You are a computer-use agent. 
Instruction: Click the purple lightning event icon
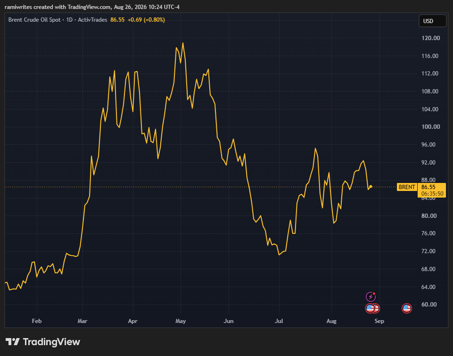pyautogui.click(x=371, y=297)
